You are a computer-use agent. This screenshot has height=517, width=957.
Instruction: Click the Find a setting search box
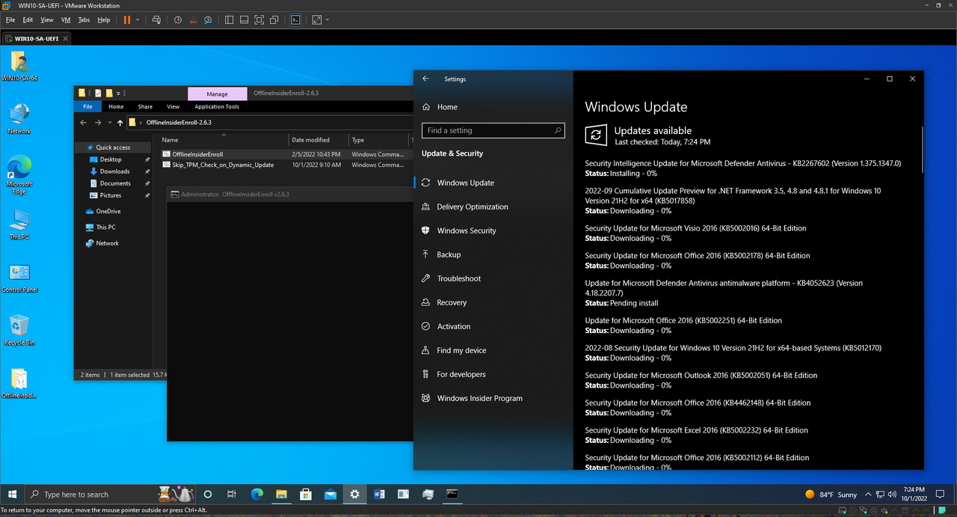coord(493,130)
